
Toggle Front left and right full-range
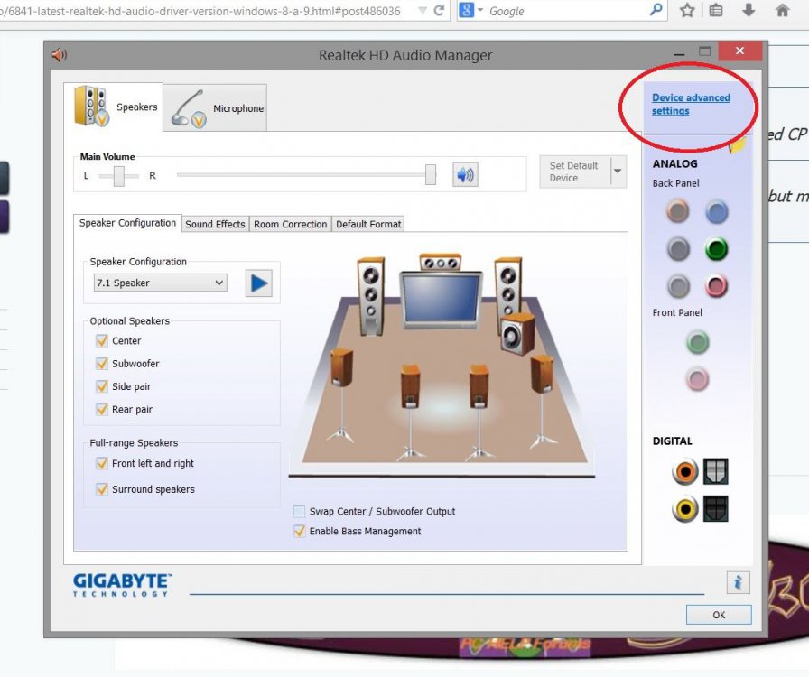[102, 463]
